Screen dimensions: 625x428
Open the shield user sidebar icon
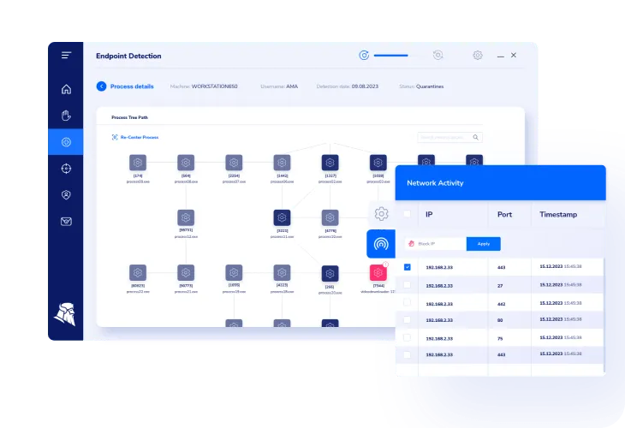66,195
